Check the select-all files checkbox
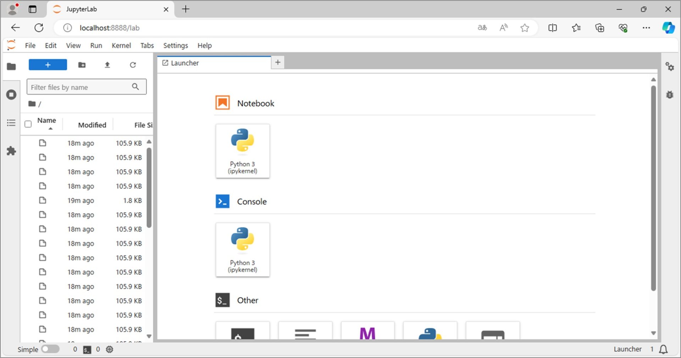This screenshot has height=358, width=681. 28,124
